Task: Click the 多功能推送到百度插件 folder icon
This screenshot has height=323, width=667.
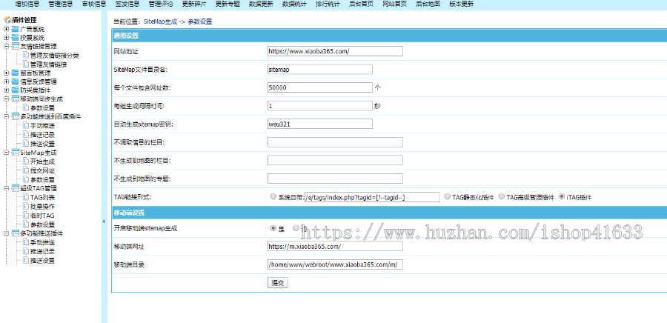Action: coord(16,116)
